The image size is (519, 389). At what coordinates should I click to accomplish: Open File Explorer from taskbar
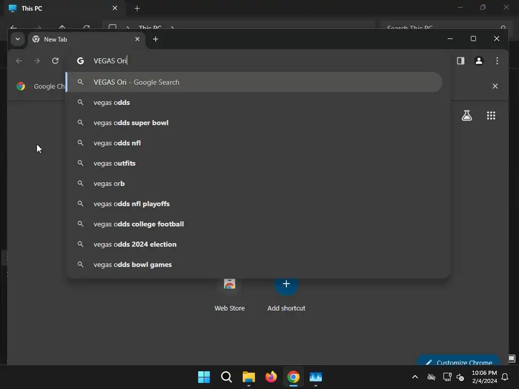tap(248, 377)
